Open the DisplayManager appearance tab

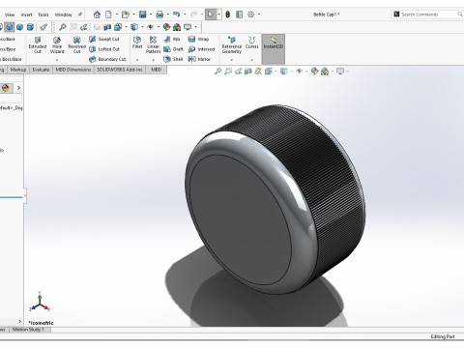pos(6,88)
